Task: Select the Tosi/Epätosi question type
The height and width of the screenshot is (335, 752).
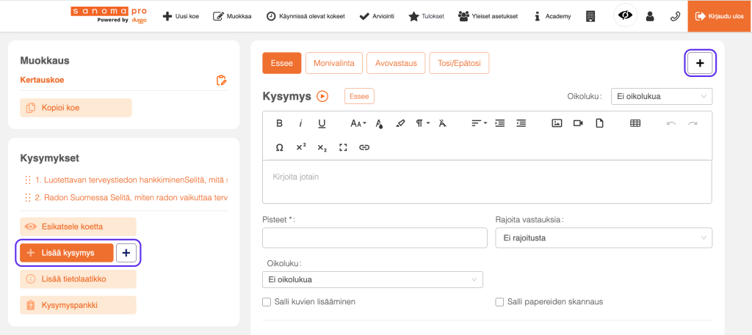Action: [x=459, y=63]
